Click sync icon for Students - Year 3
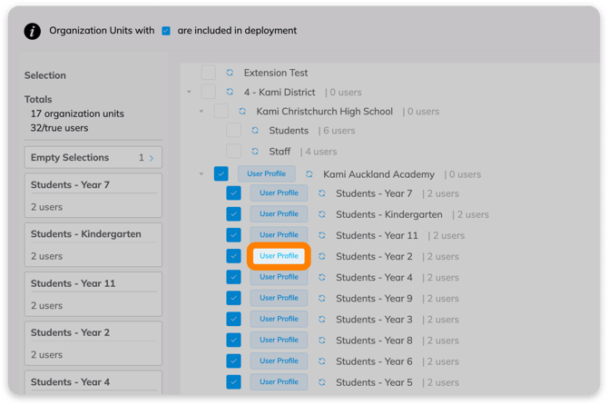 (x=322, y=319)
